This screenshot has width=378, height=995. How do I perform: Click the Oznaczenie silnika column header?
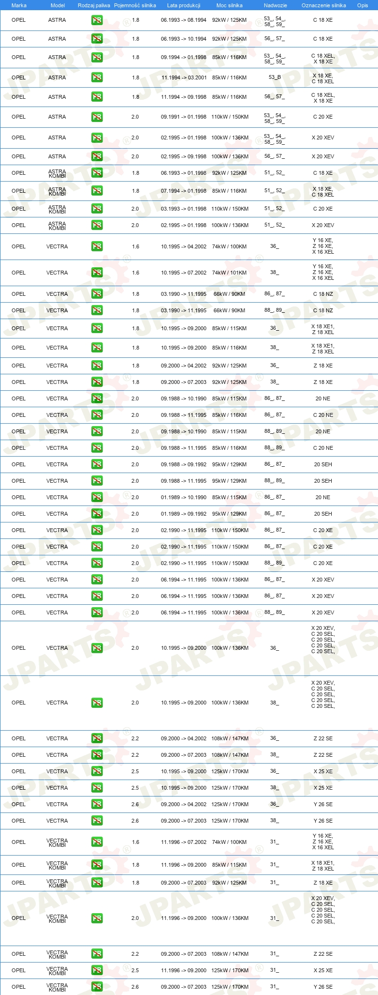point(324,5)
